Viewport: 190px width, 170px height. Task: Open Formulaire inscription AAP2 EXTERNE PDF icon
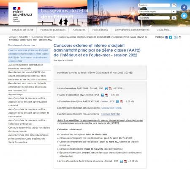(122, 101)
